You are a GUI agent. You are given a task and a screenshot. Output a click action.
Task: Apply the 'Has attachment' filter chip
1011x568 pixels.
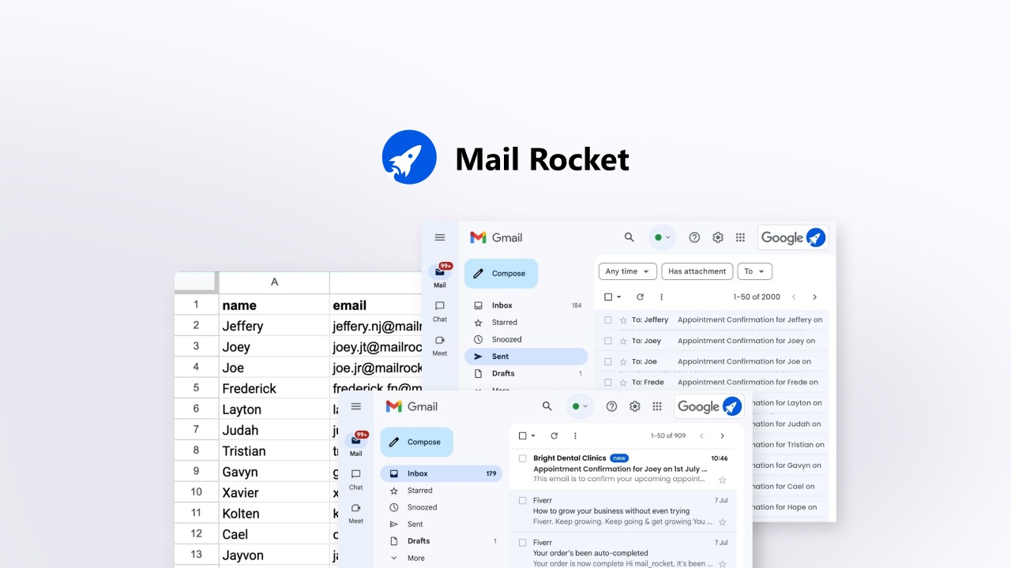coord(697,271)
